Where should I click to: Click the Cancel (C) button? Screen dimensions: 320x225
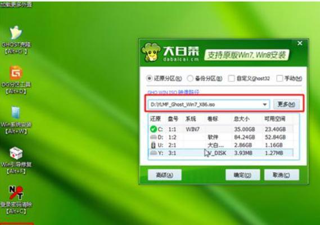pos(281,175)
